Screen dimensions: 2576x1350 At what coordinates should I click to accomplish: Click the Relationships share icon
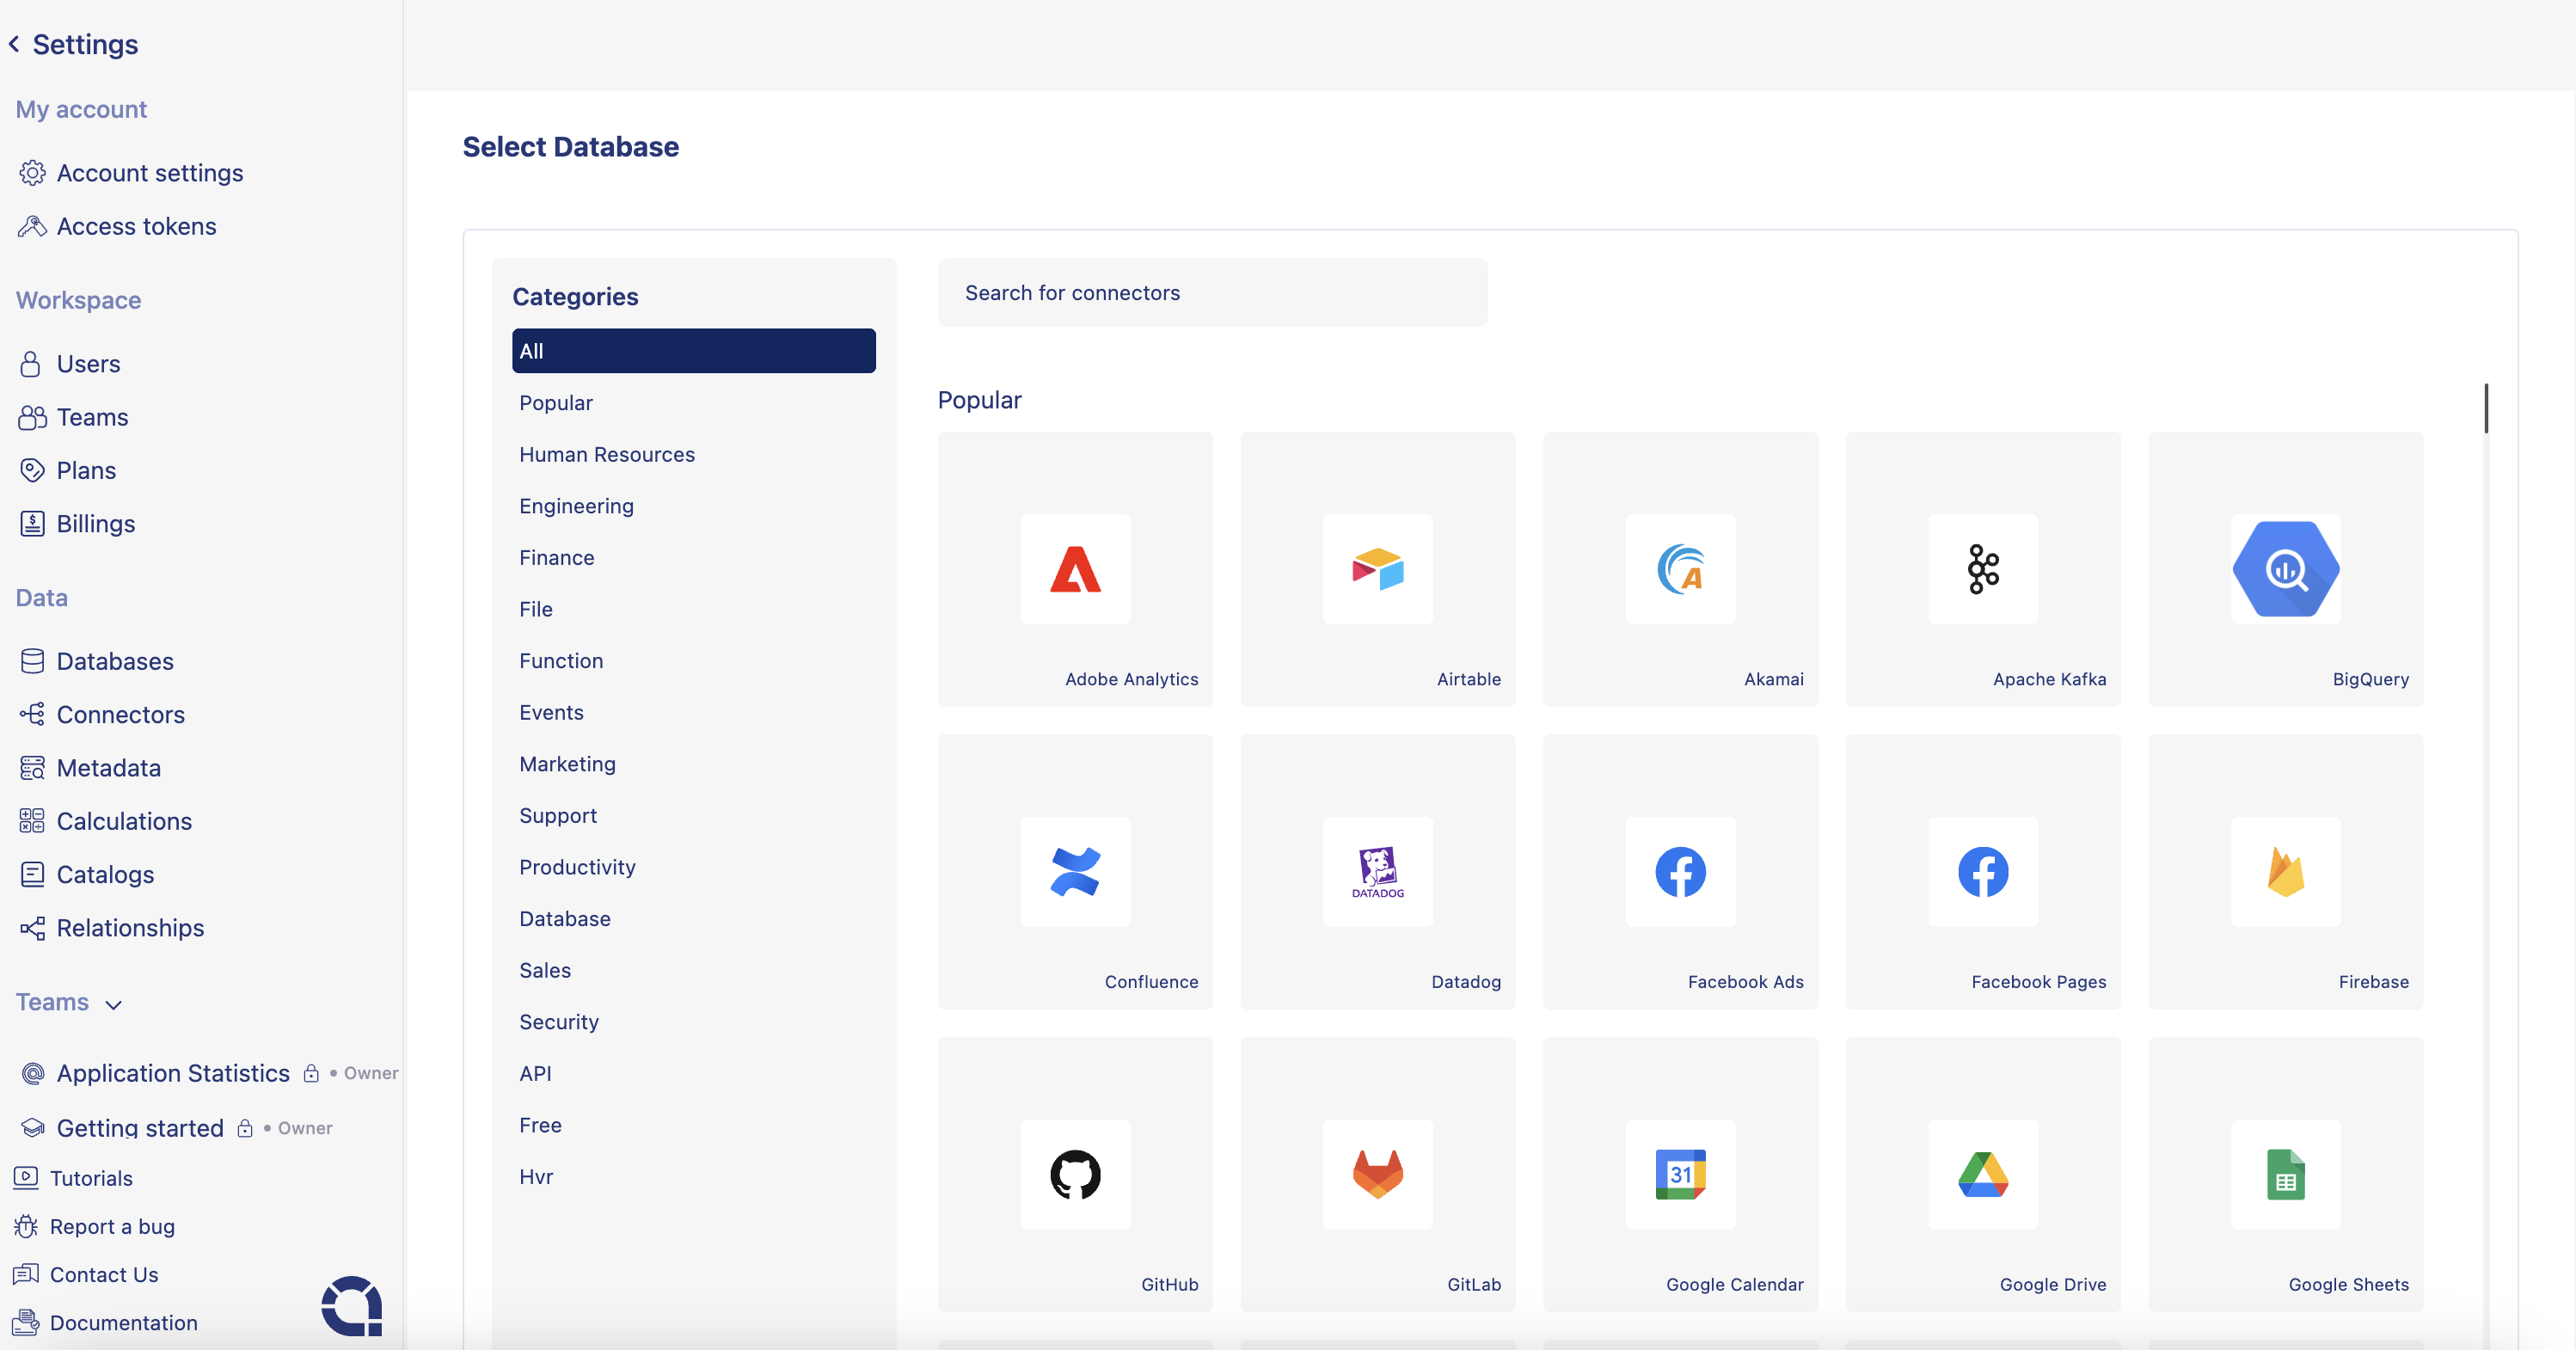32,927
